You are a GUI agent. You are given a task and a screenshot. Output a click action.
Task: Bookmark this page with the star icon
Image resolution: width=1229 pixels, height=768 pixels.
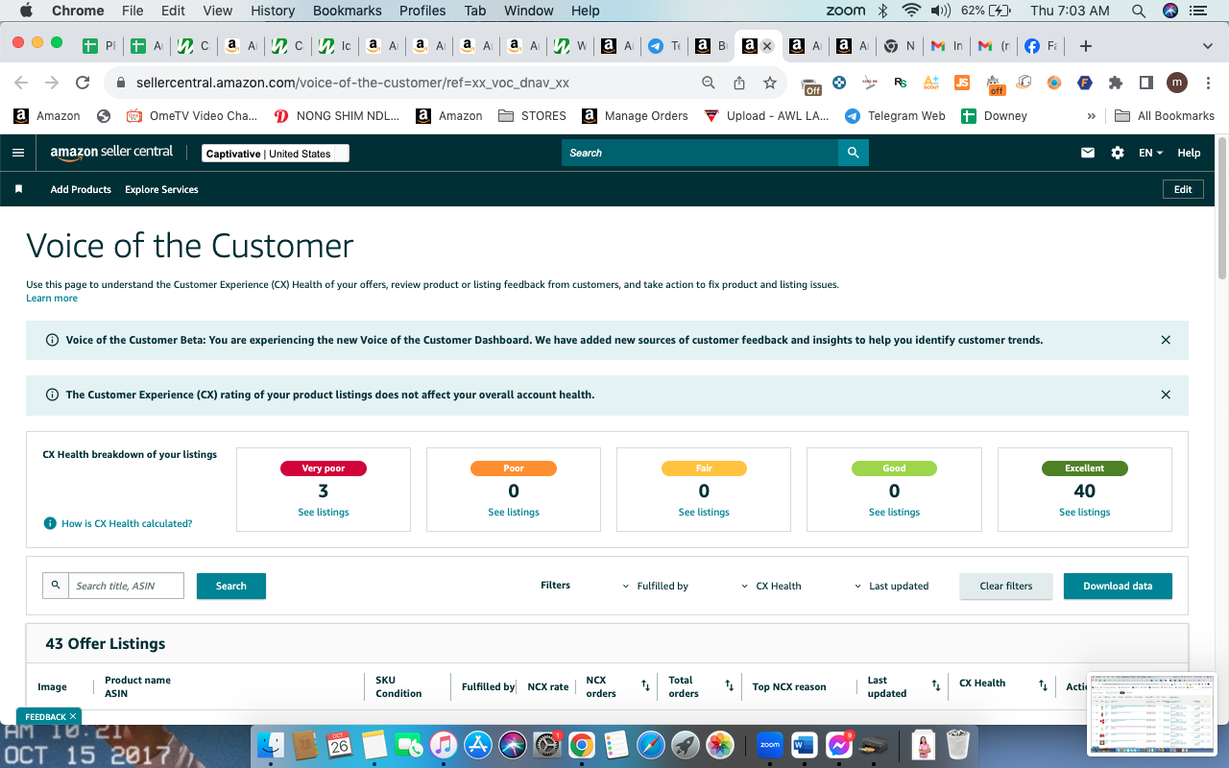click(x=770, y=84)
